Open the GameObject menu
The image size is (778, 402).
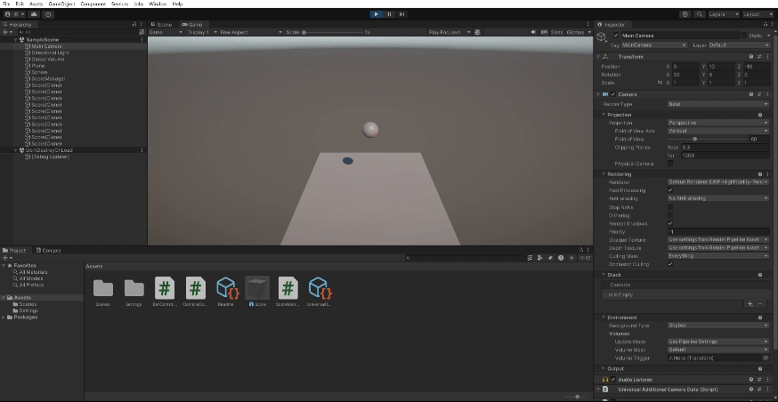64,4
